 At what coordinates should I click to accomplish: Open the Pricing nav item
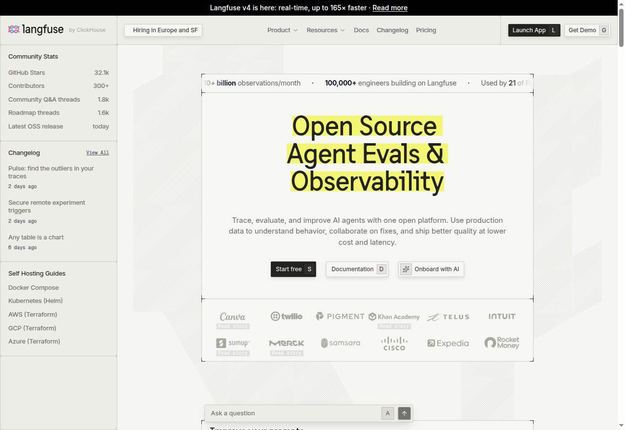426,30
